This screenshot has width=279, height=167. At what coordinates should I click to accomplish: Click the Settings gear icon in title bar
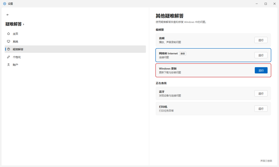(5, 4)
